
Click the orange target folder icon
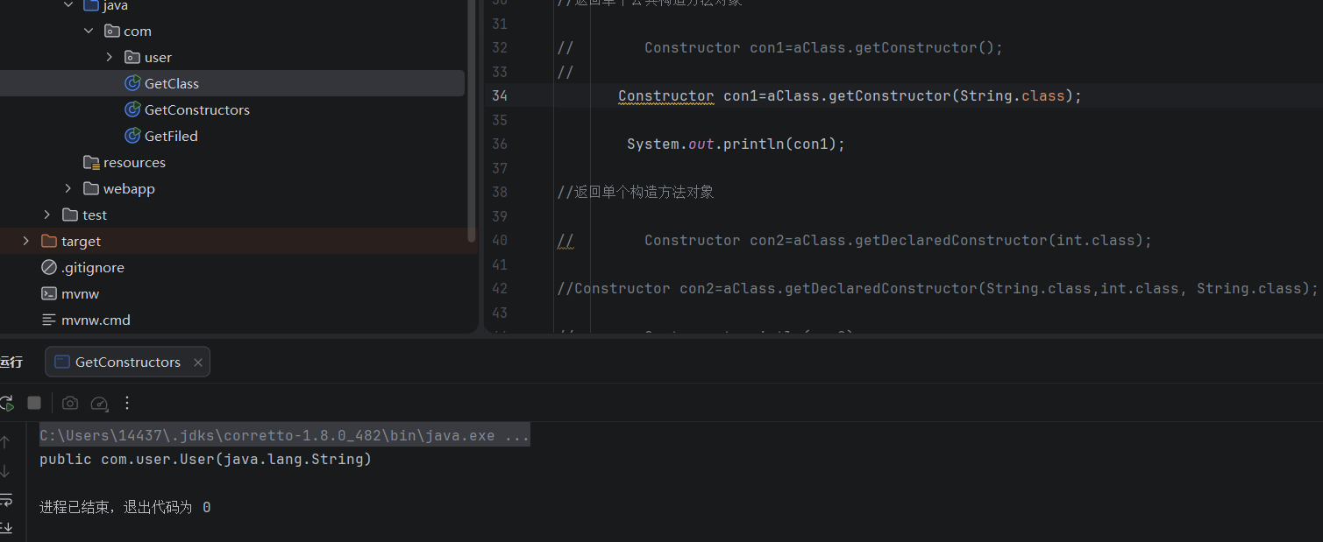click(49, 241)
